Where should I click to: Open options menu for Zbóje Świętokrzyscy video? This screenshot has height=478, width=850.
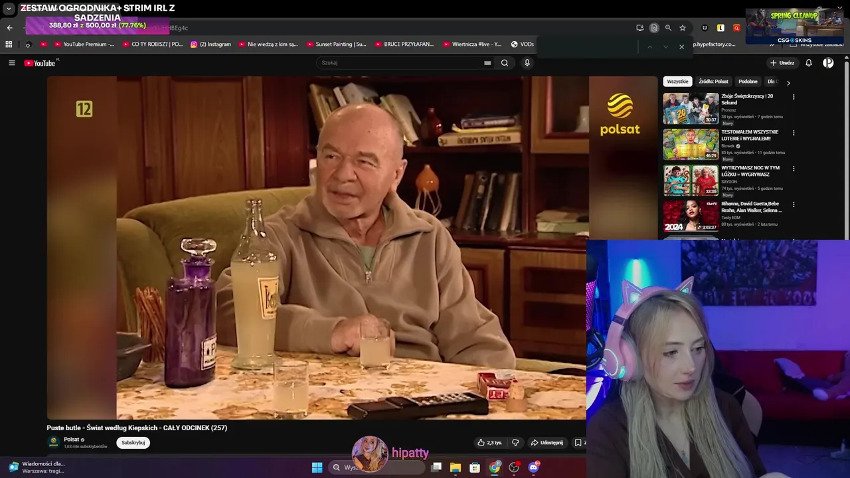coord(794,97)
